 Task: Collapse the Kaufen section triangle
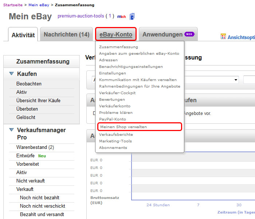(x=11, y=73)
